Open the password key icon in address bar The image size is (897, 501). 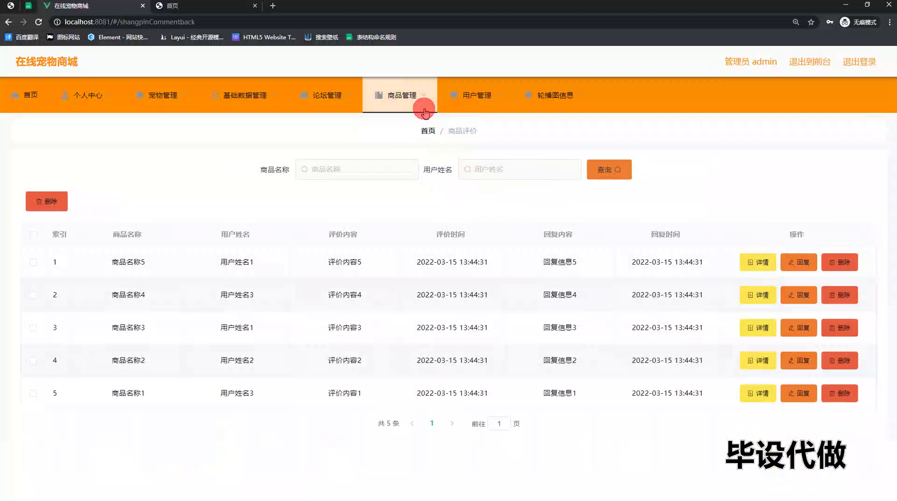[829, 22]
